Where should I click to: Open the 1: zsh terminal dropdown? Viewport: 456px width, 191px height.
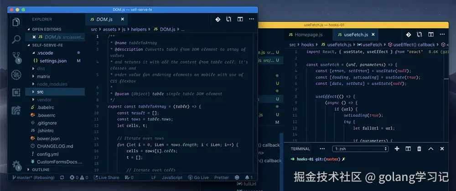tap(360, 149)
